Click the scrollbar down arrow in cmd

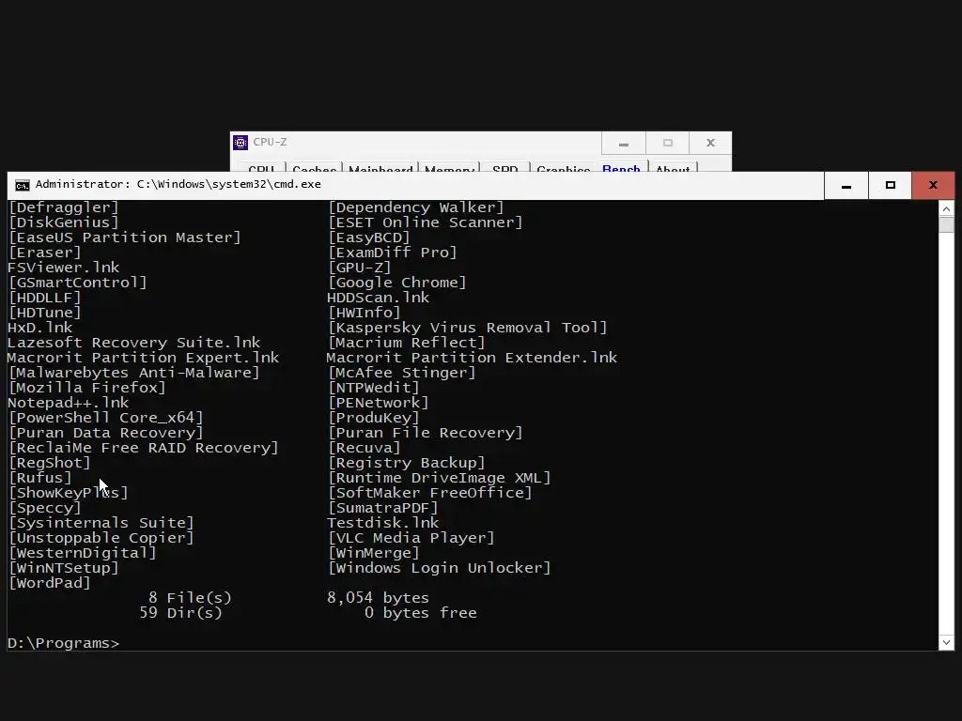pyautogui.click(x=946, y=642)
